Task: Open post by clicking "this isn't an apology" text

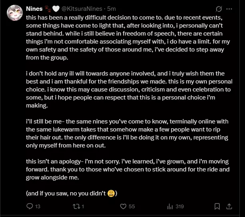Action: click(x=53, y=161)
